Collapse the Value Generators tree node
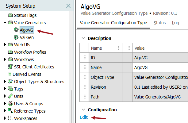Image resolution: width=188 pixels, height=123 pixels. click(x=5, y=23)
